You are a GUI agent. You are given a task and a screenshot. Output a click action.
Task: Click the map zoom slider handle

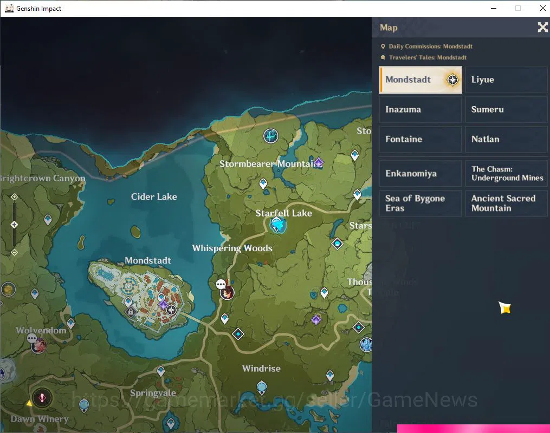15,225
